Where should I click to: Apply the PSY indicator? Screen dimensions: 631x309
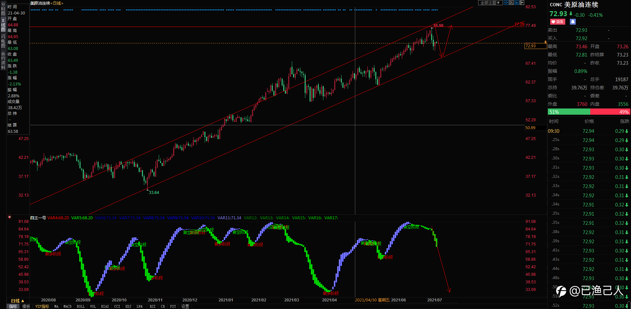173,306
